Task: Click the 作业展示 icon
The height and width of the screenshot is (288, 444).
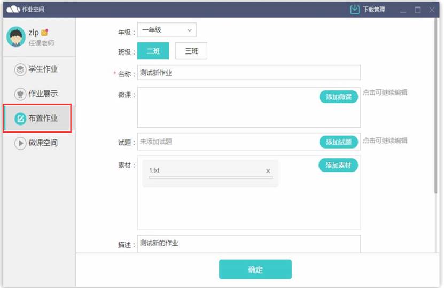Action: [x=20, y=94]
